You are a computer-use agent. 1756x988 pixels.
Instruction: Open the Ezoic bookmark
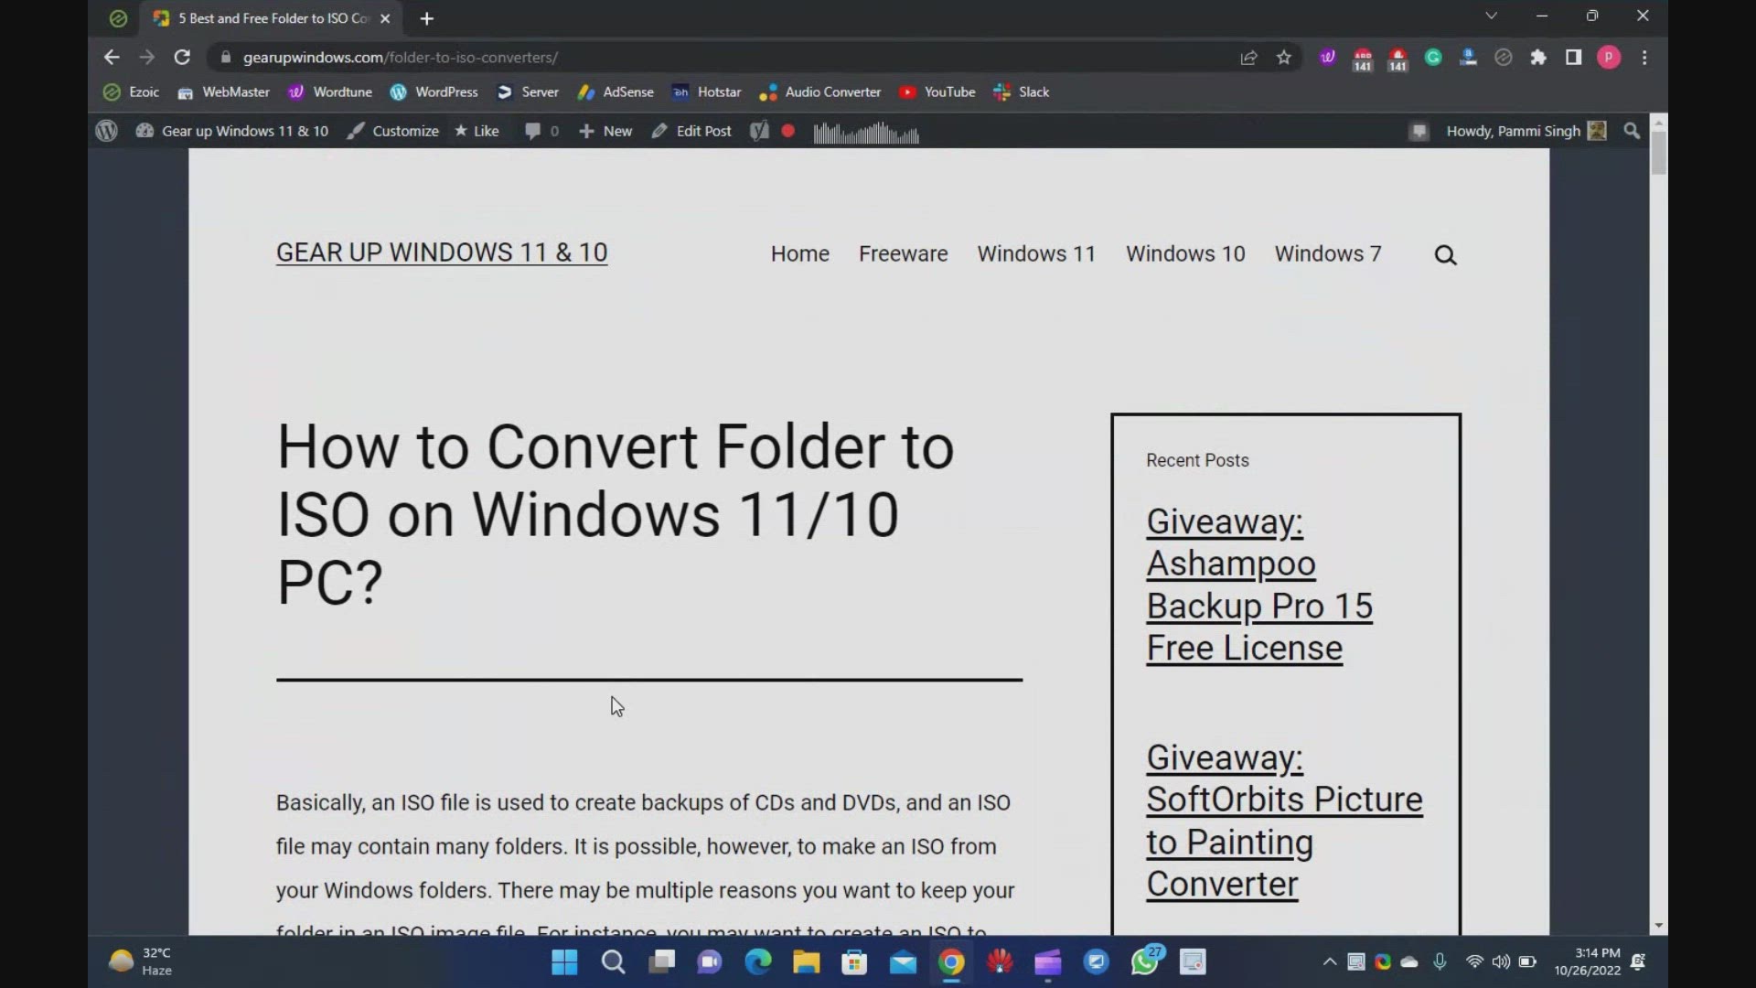pyautogui.click(x=132, y=92)
